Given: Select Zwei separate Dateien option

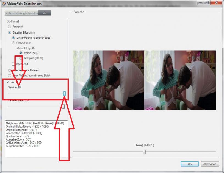Looking at the screenshot, I should click(9, 70).
